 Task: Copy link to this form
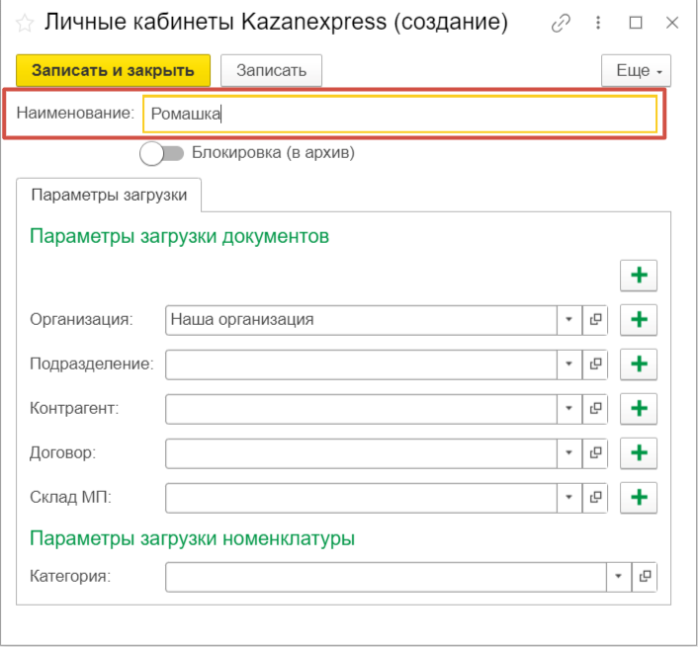562,23
